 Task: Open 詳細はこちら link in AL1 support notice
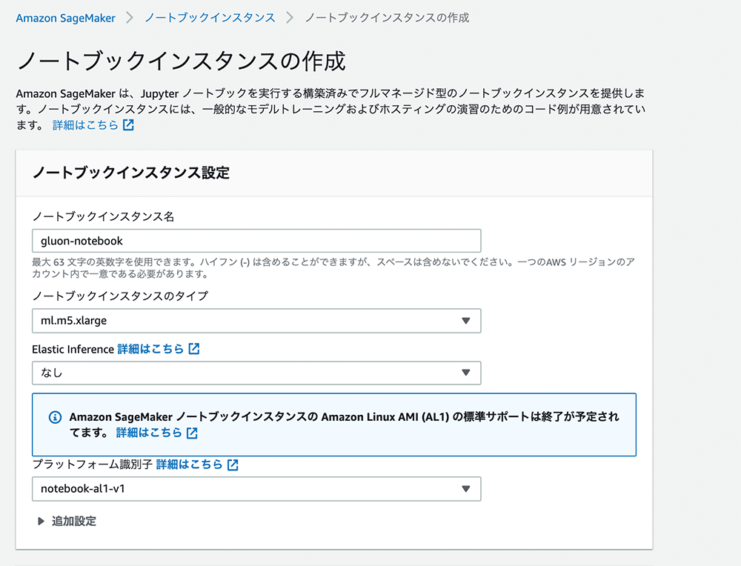pyautogui.click(x=149, y=433)
